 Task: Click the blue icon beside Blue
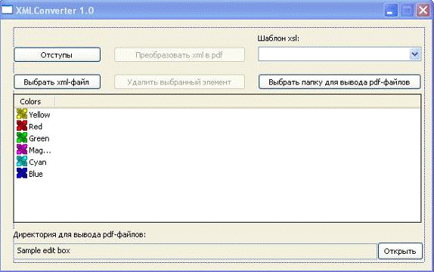click(22, 174)
